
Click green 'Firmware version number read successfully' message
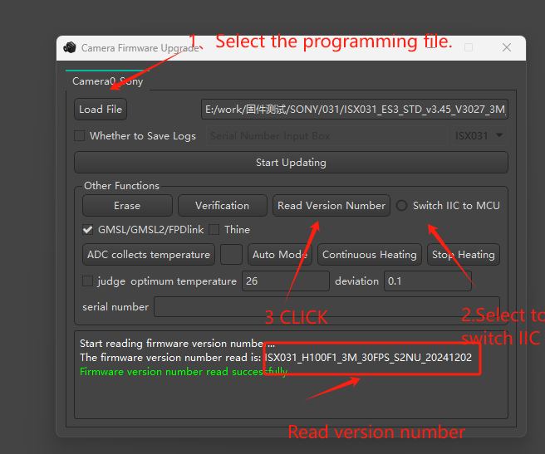(184, 372)
